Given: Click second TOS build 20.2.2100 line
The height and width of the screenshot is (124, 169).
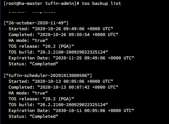Looking at the screenshot, I should tap(58, 105).
